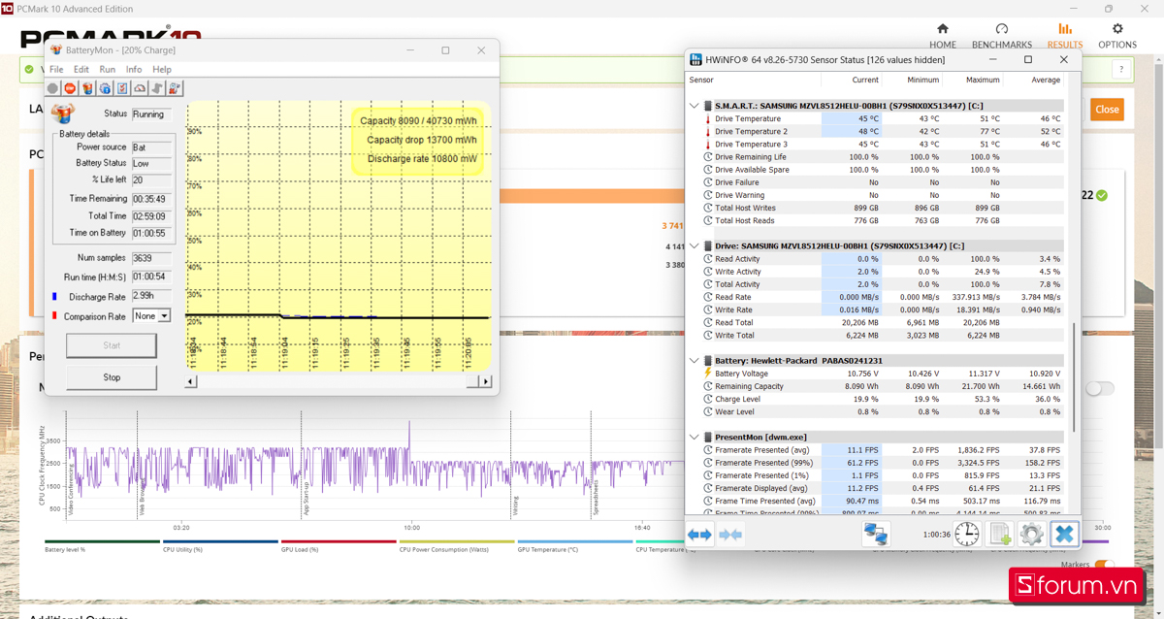Click the Start button in BatteryMon

(x=112, y=345)
